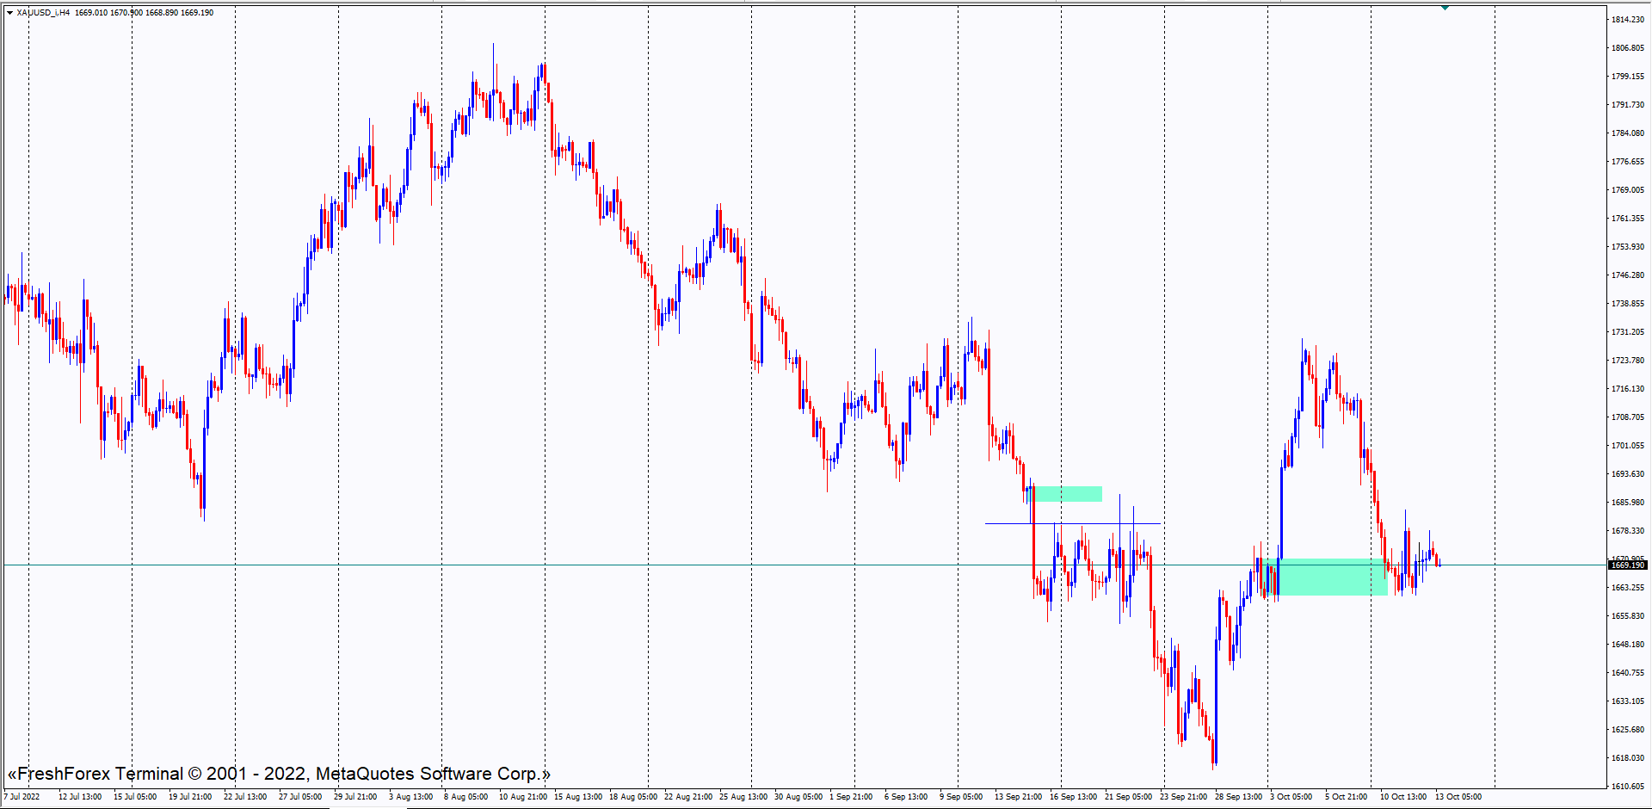Click time axis label 6 Sep 13:00
Viewport: 1652px width, 809px height.
point(906,797)
